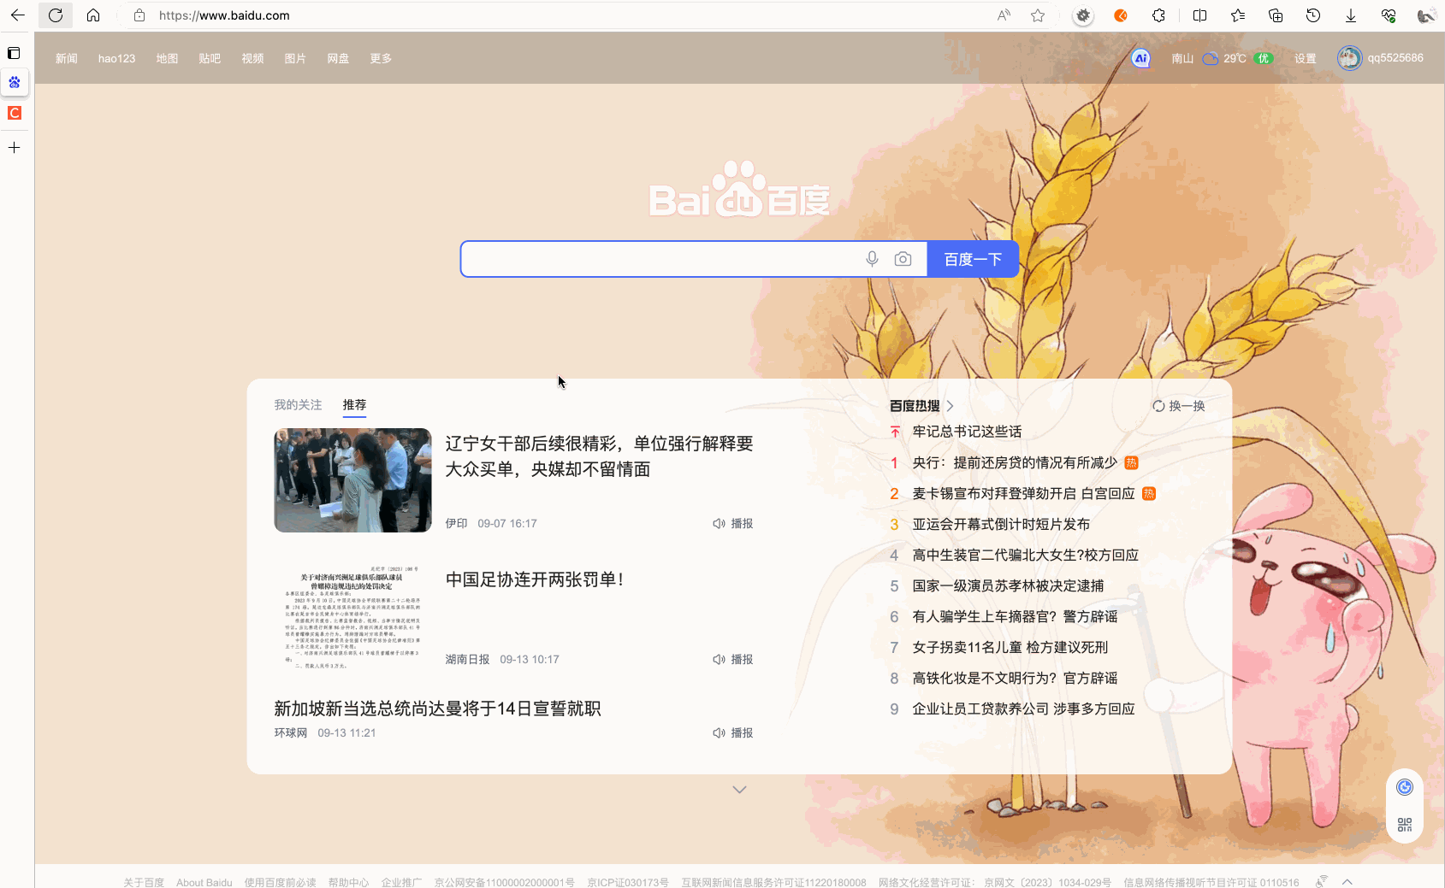Click the clock icon above the QR code
Screen dimensions: 1445x888
tap(1404, 786)
